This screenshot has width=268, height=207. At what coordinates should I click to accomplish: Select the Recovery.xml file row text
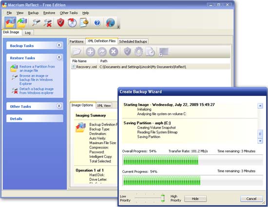pyautogui.click(x=86, y=67)
